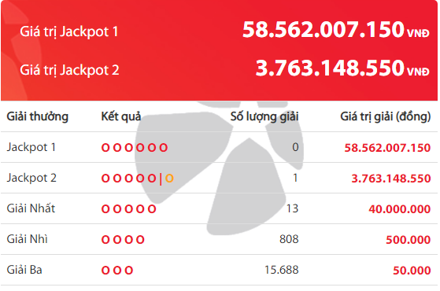
Task: Click the table prize value 58.562.007.150
Action: point(387,148)
